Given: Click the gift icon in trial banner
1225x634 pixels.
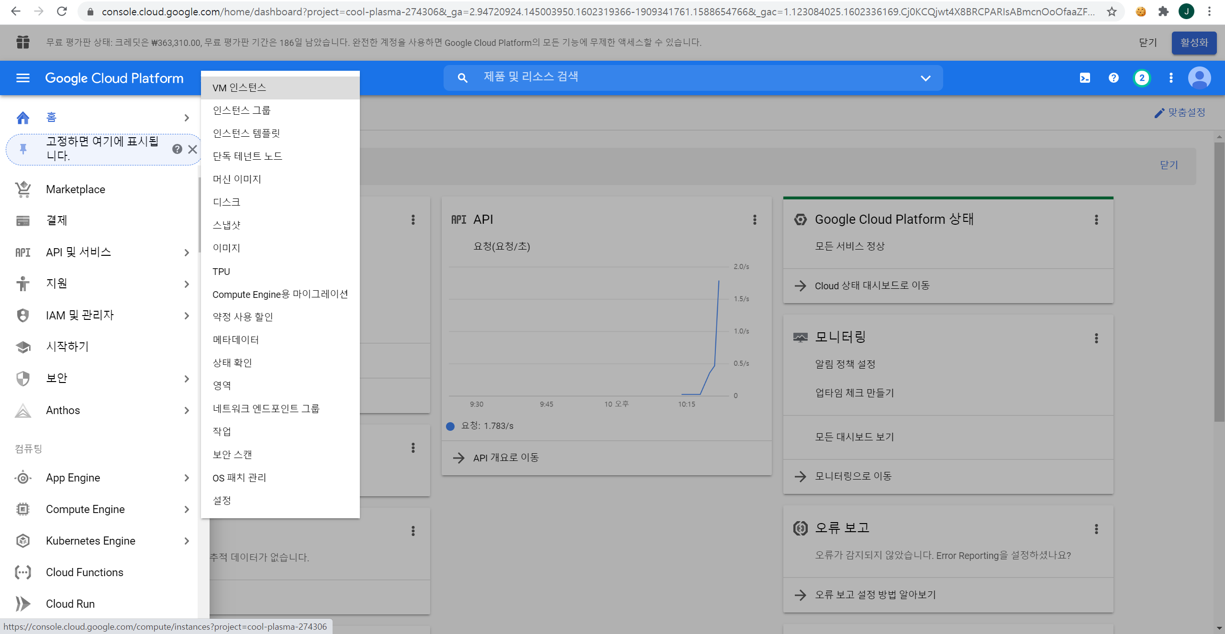Looking at the screenshot, I should (22, 43).
